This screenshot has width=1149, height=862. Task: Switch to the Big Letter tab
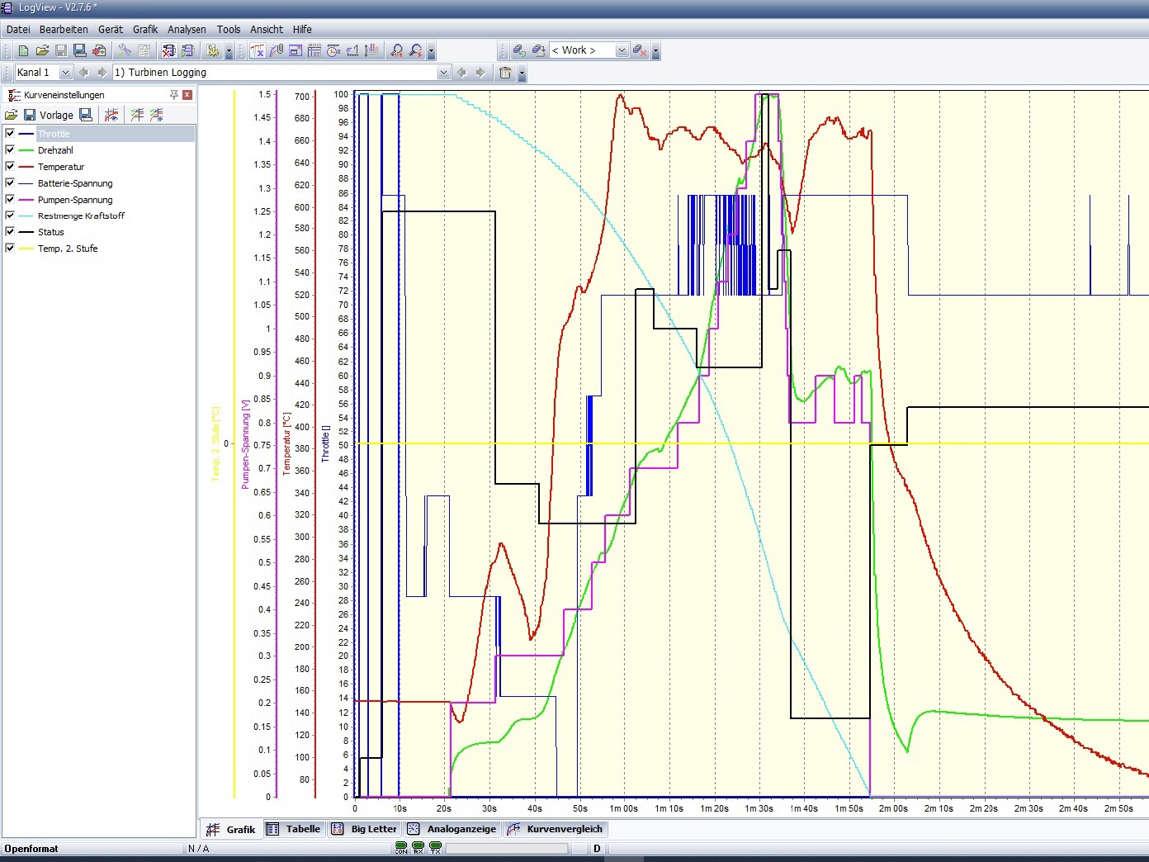[364, 829]
